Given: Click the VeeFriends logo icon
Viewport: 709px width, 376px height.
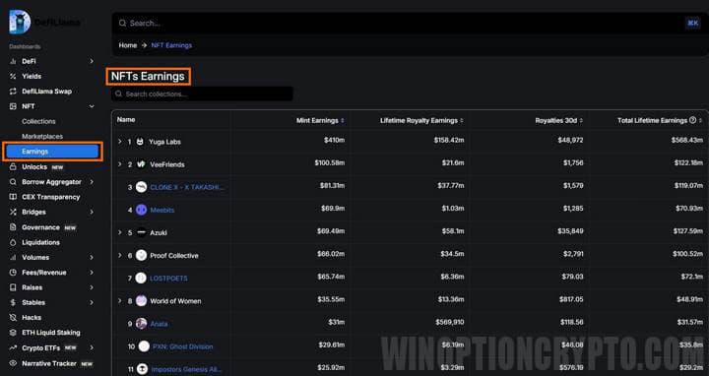Looking at the screenshot, I should 141,164.
